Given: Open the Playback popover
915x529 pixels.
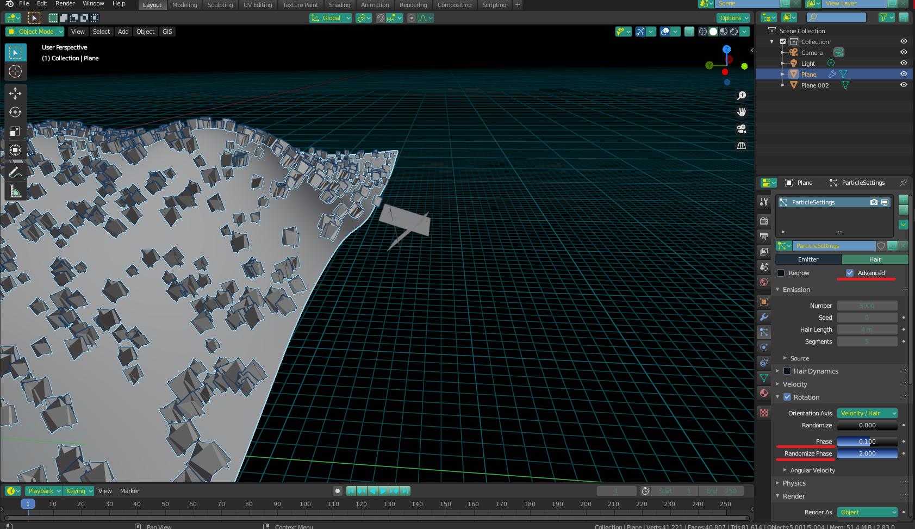Looking at the screenshot, I should 43,491.
